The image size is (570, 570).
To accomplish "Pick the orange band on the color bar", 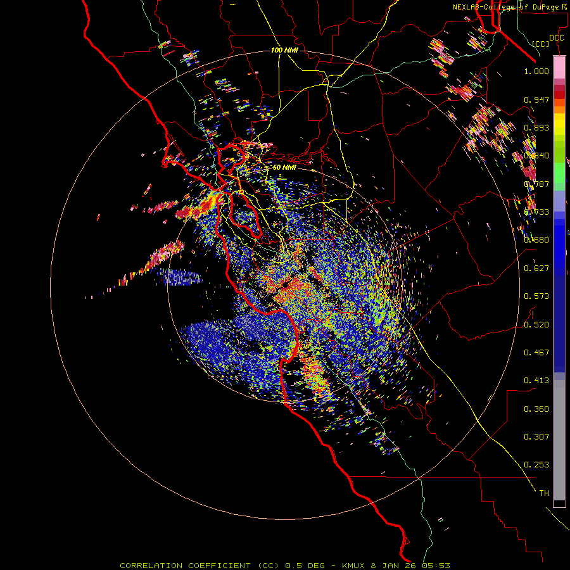I will [x=559, y=110].
